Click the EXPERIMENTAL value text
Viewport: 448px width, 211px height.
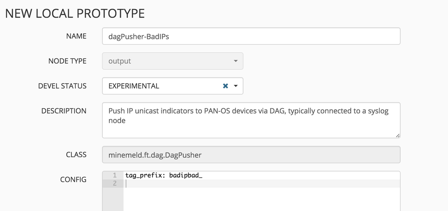click(134, 86)
